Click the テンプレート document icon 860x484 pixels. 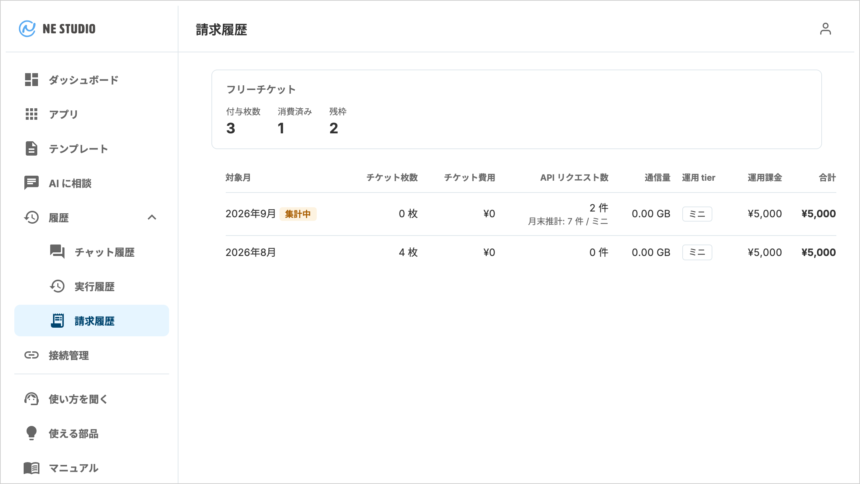tap(32, 148)
